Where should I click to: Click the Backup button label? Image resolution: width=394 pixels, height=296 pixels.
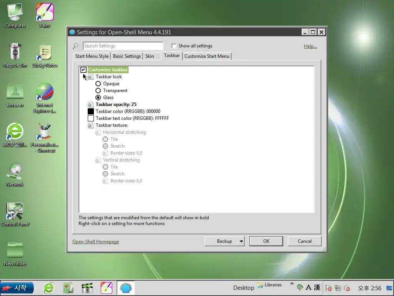[224, 241]
